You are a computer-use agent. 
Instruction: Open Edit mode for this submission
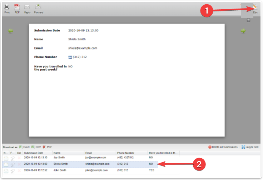pyautogui.click(x=255, y=9)
